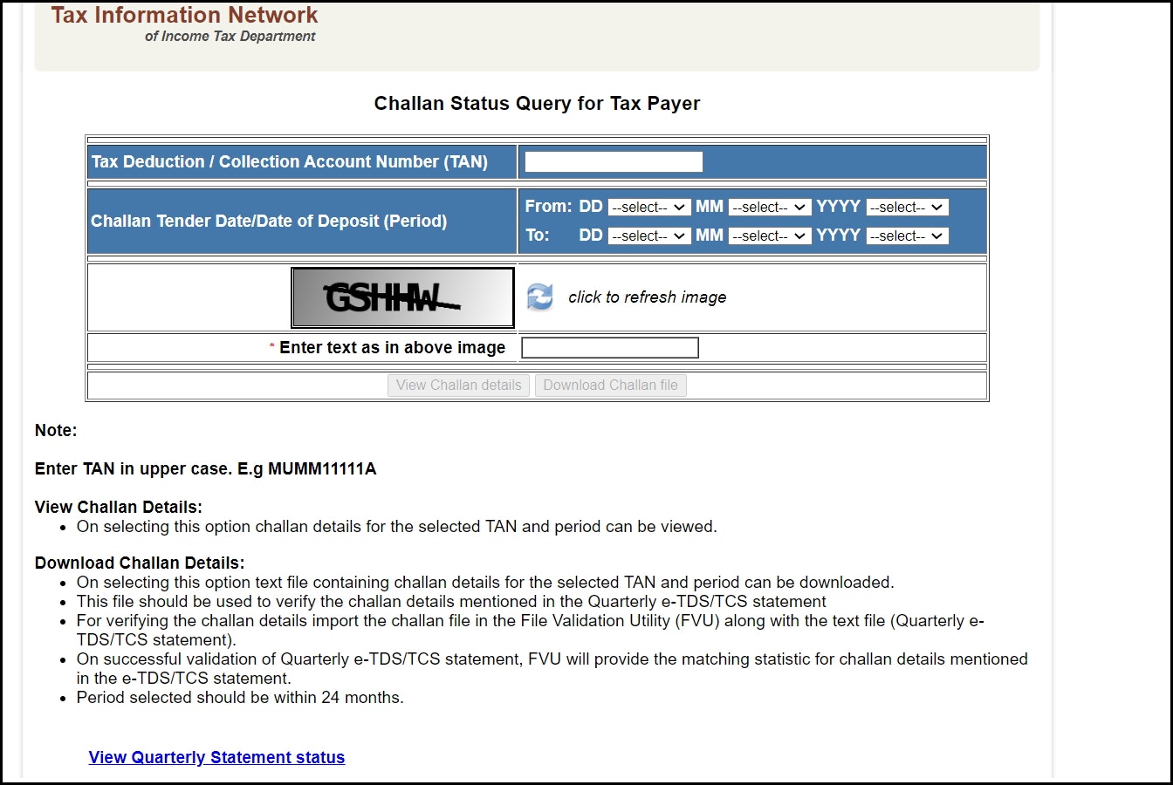Image resolution: width=1173 pixels, height=785 pixels.
Task: Open the To YYYY dropdown
Action: coord(907,235)
